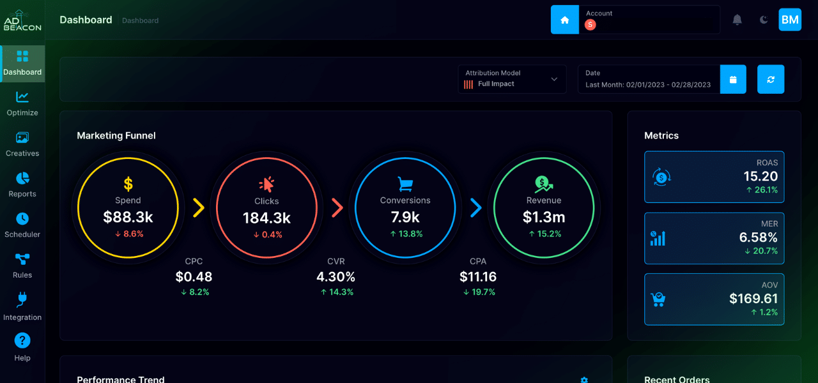This screenshot has width=818, height=383.
Task: Select the Spend funnel circle
Action: (128, 208)
